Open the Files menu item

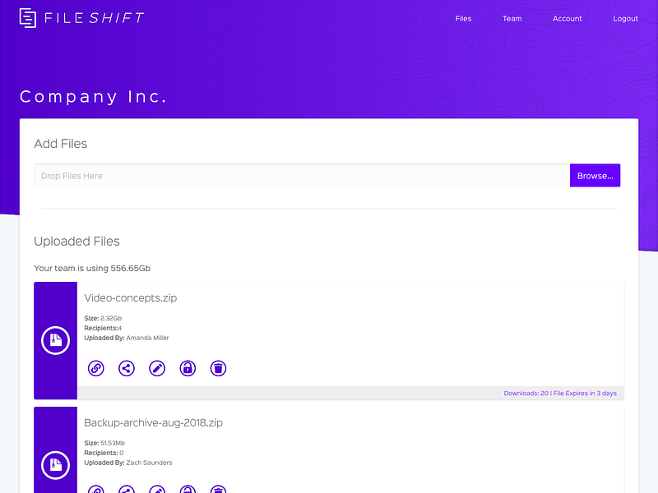463,18
